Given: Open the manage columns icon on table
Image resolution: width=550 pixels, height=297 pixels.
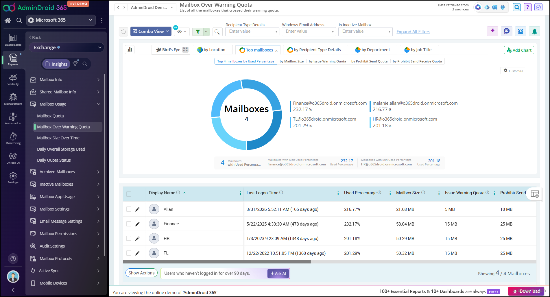Looking at the screenshot, I should [x=534, y=194].
